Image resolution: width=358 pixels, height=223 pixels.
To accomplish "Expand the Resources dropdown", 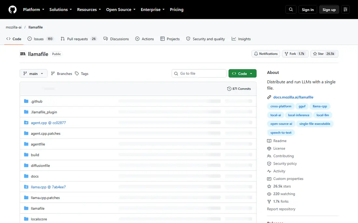I will point(89,9).
